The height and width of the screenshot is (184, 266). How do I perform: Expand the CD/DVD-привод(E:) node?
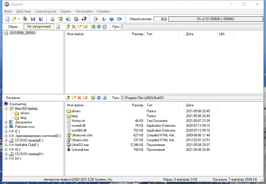[6, 140]
